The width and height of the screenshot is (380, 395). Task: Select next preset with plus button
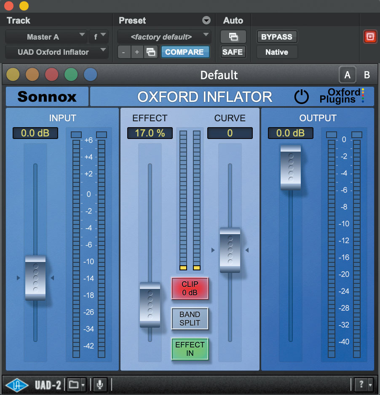click(x=137, y=52)
